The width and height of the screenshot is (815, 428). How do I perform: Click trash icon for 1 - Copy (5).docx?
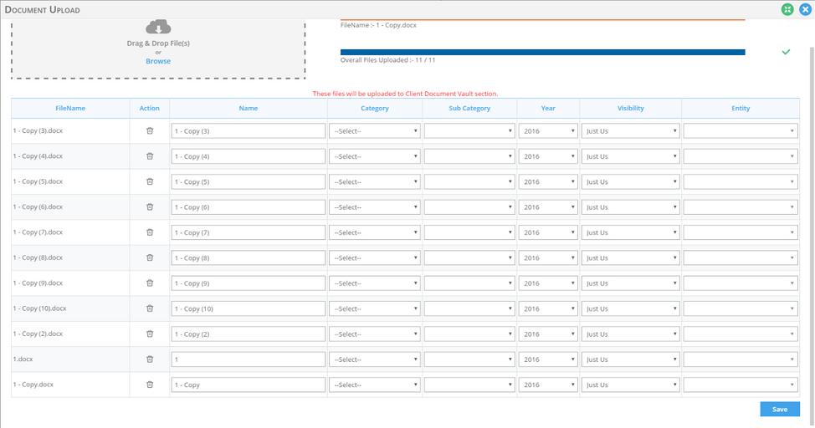[150, 181]
